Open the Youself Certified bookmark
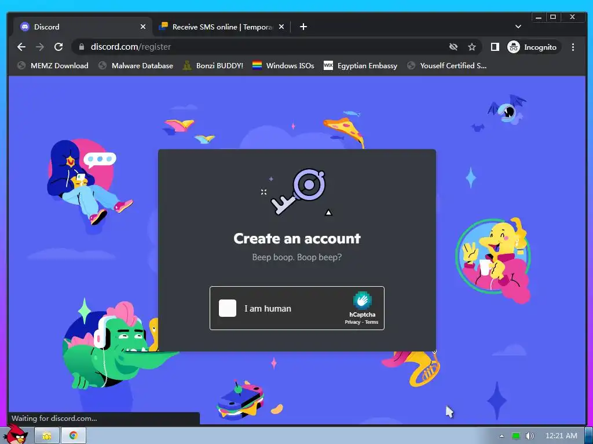593x444 pixels. (x=446, y=66)
